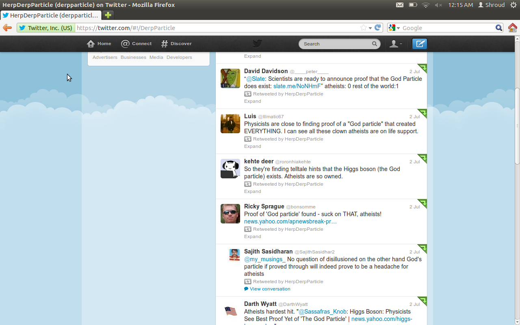Expand kehte deer's tweet
Viewport: 520px width, 325px height.
point(253,191)
